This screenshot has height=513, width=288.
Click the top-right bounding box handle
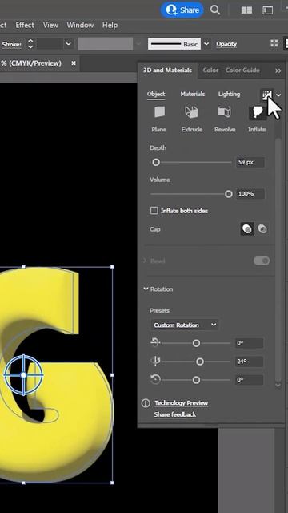(x=112, y=267)
